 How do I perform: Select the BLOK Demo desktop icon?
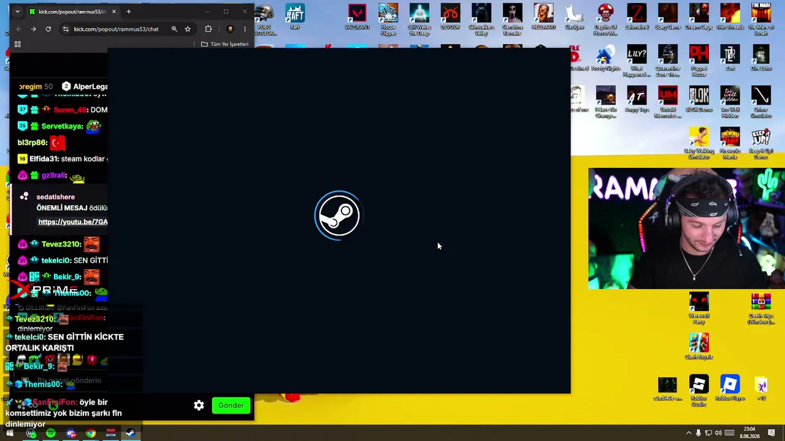pyautogui.click(x=699, y=99)
